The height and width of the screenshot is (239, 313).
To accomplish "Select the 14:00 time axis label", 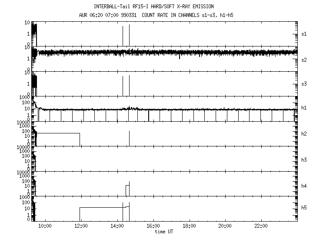I will pyautogui.click(x=117, y=226).
